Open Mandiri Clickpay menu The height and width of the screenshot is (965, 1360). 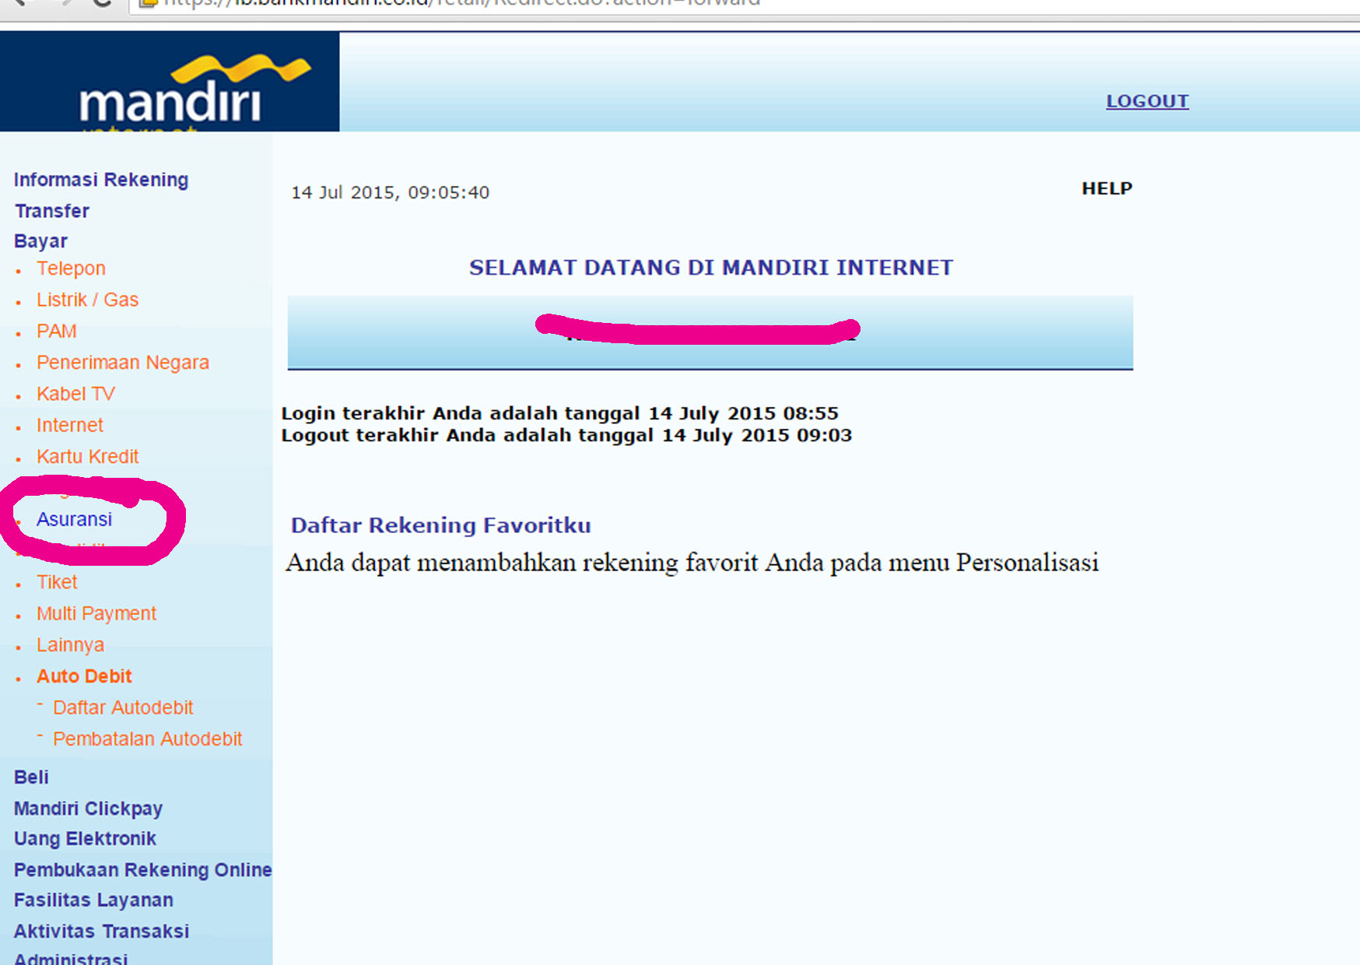tap(88, 809)
